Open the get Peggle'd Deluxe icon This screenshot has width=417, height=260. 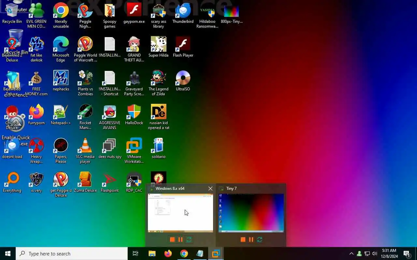[61, 185]
